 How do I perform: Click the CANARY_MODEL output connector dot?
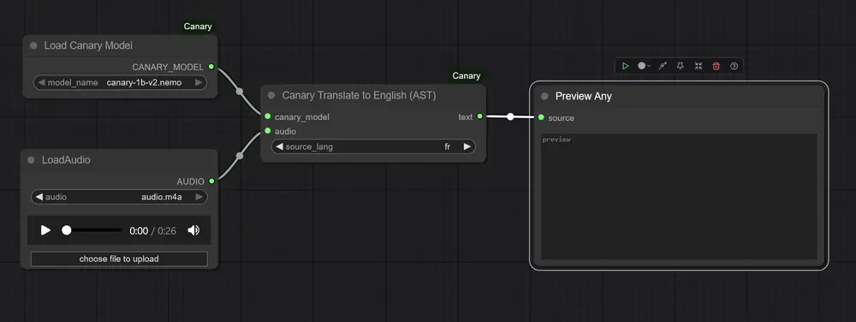[x=211, y=67]
